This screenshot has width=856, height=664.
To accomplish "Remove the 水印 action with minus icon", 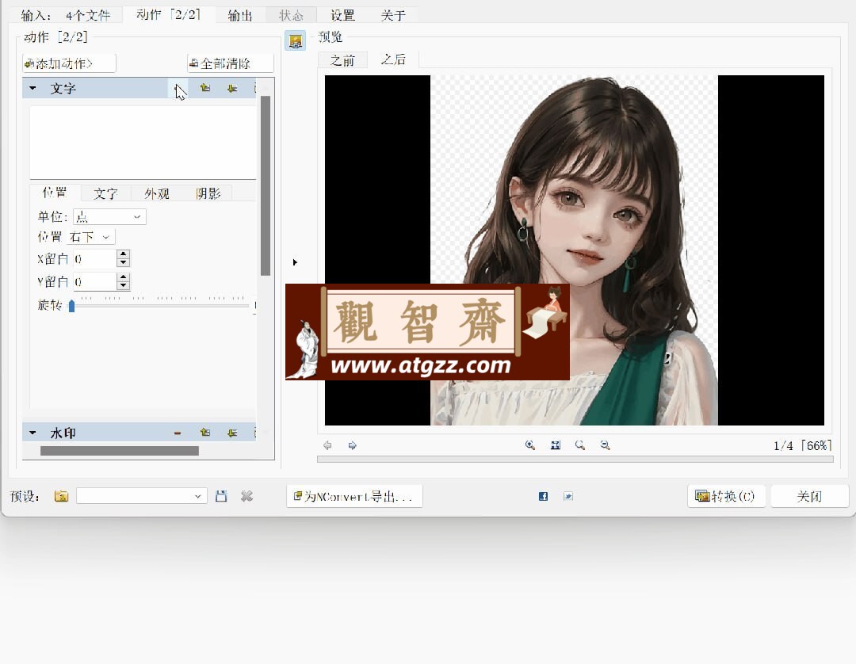I will point(178,433).
